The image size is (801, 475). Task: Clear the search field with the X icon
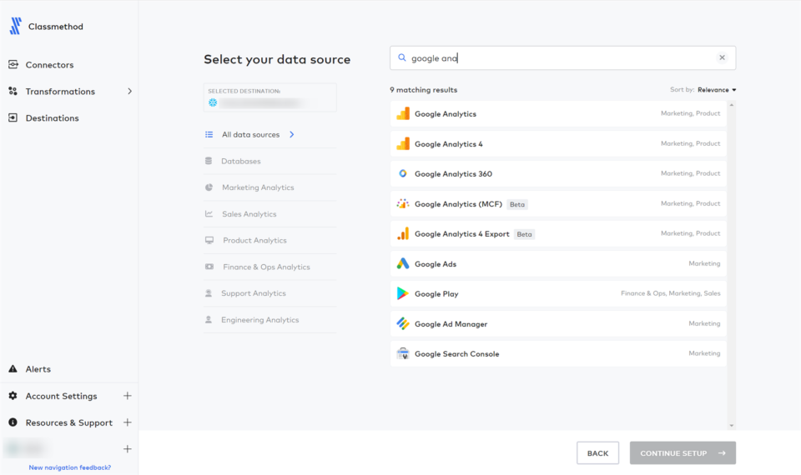(x=722, y=58)
